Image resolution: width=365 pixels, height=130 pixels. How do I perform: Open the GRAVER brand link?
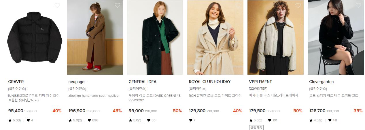pos(16,82)
